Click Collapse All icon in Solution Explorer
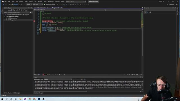 pos(19,10)
